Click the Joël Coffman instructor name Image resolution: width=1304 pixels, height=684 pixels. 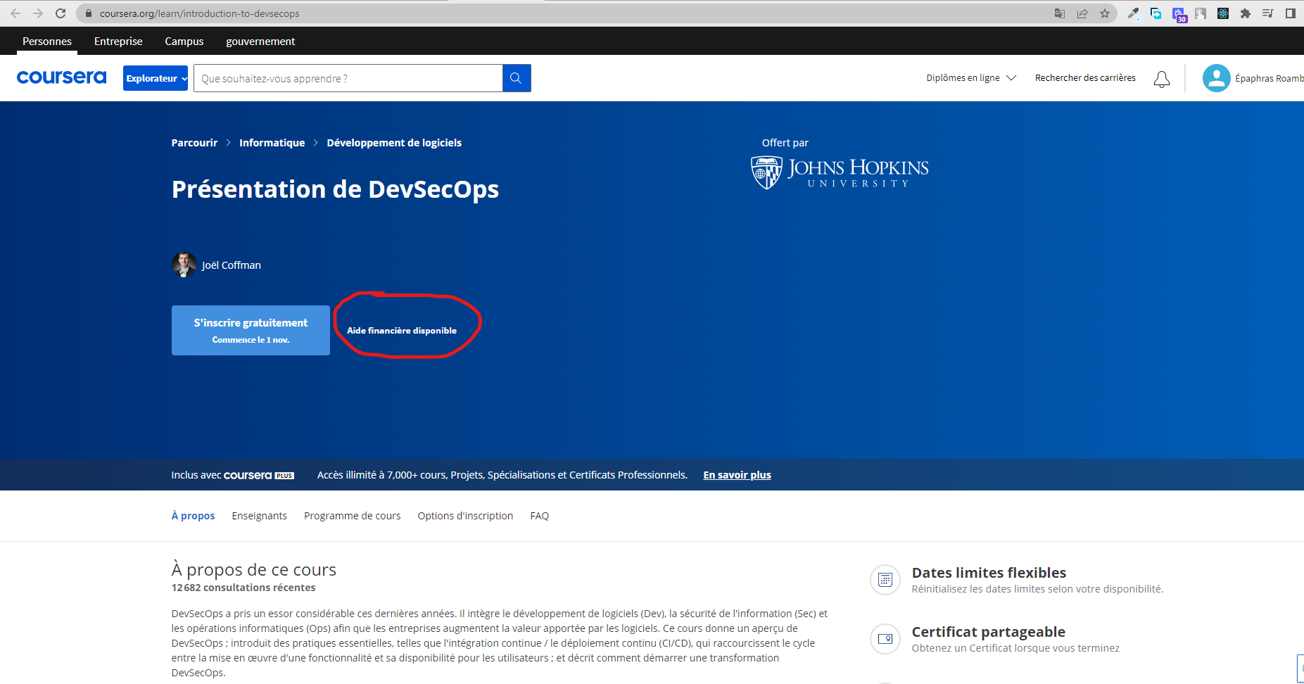(x=232, y=265)
